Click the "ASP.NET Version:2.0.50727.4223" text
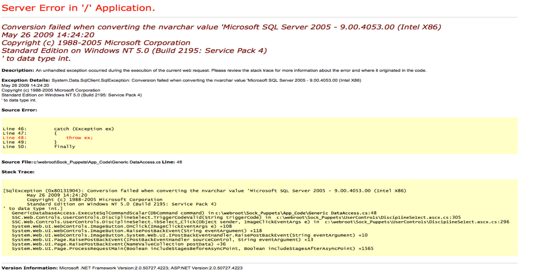Image resolution: width=544 pixels, height=274 pixels. click(x=207, y=268)
